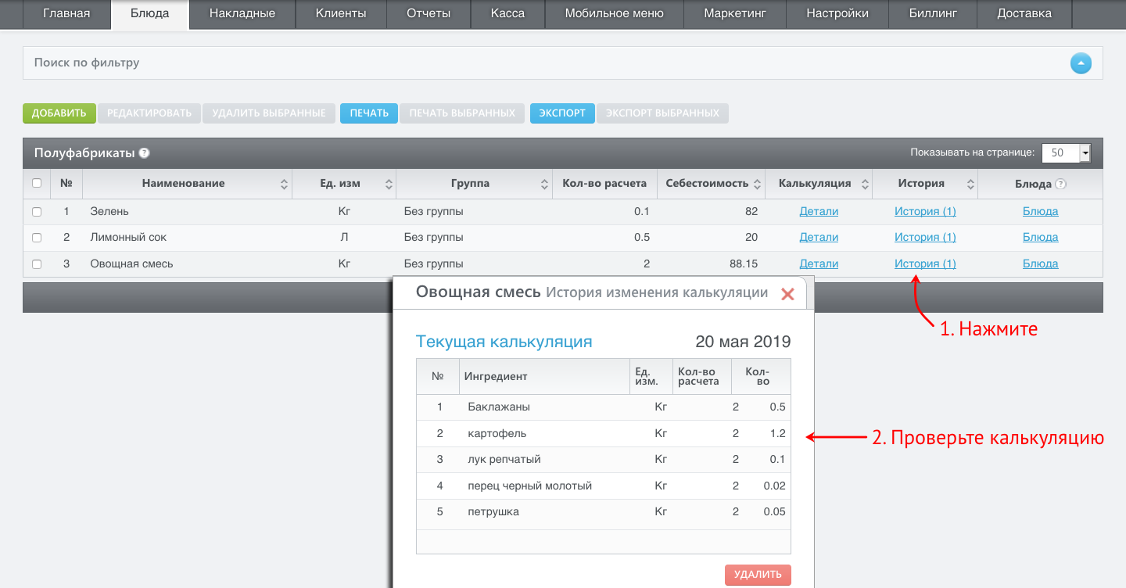Check the Зелень row checkbox
Screen dimensions: 1126x588
click(x=37, y=212)
